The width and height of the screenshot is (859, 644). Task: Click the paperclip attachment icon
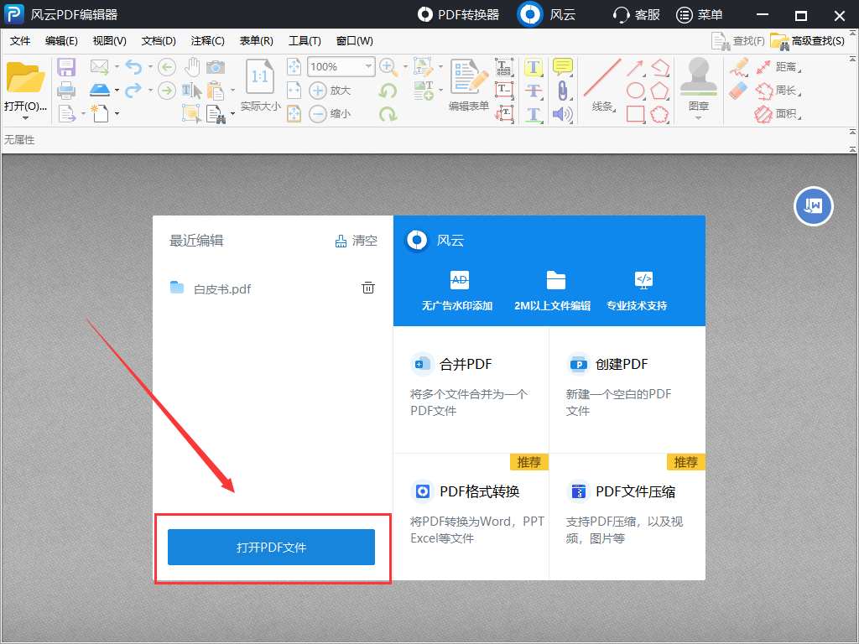[562, 91]
